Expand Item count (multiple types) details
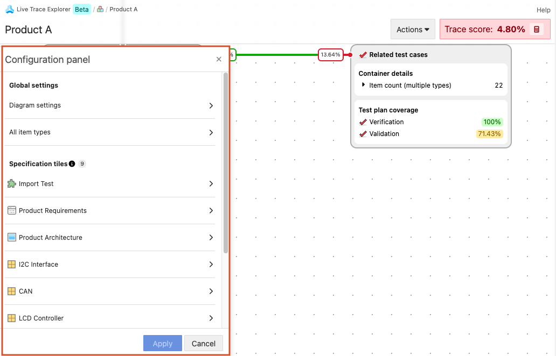Image resolution: width=556 pixels, height=356 pixels. pyautogui.click(x=364, y=85)
